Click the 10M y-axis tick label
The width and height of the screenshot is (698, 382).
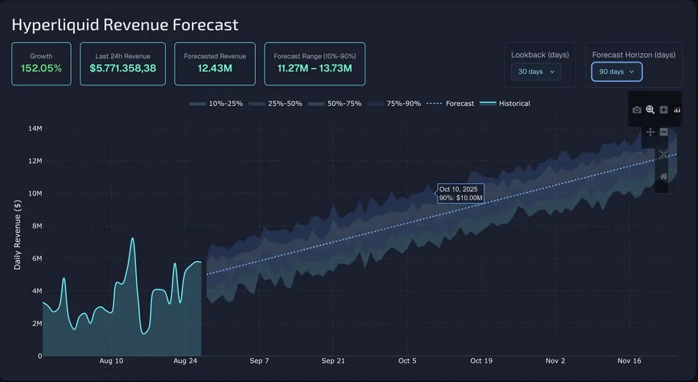click(x=35, y=194)
